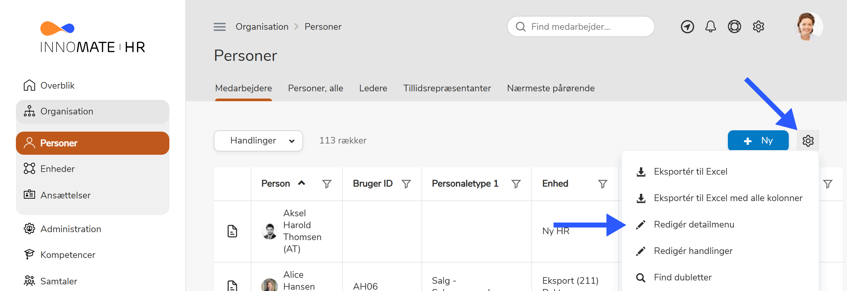Click the lifebuoy help icon
The height and width of the screenshot is (291, 847).
[734, 26]
